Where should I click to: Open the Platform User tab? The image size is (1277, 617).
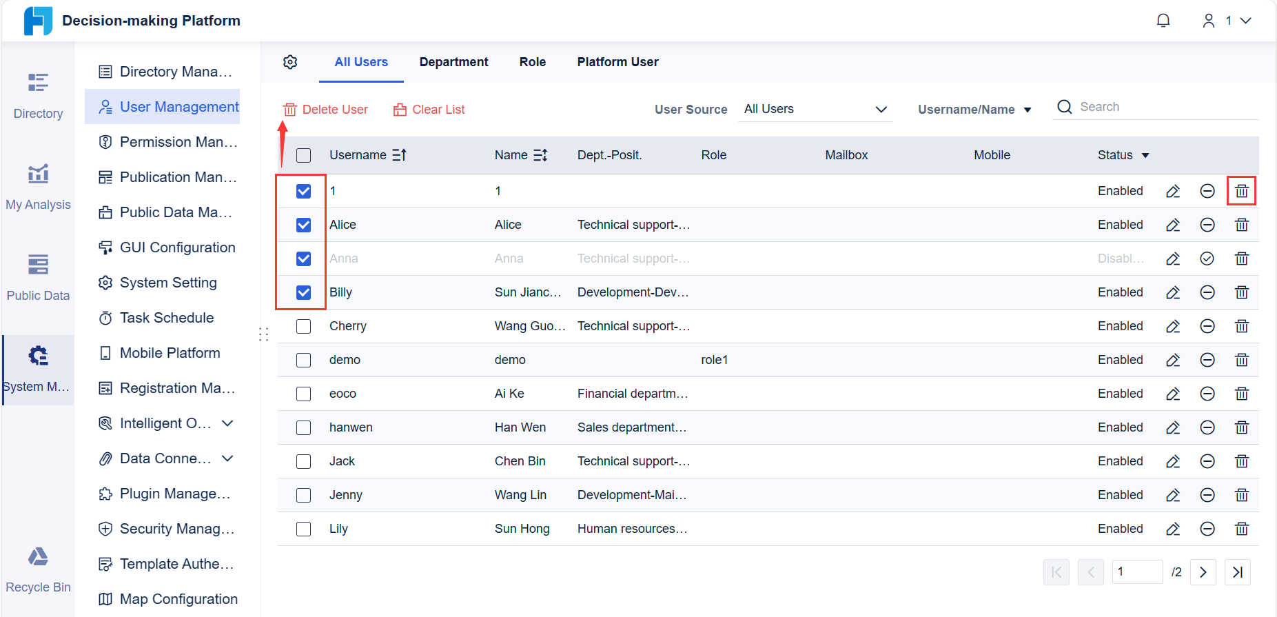pyautogui.click(x=617, y=62)
